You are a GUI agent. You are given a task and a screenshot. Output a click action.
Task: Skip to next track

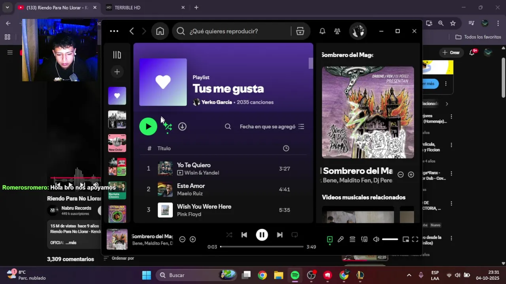coord(279,235)
